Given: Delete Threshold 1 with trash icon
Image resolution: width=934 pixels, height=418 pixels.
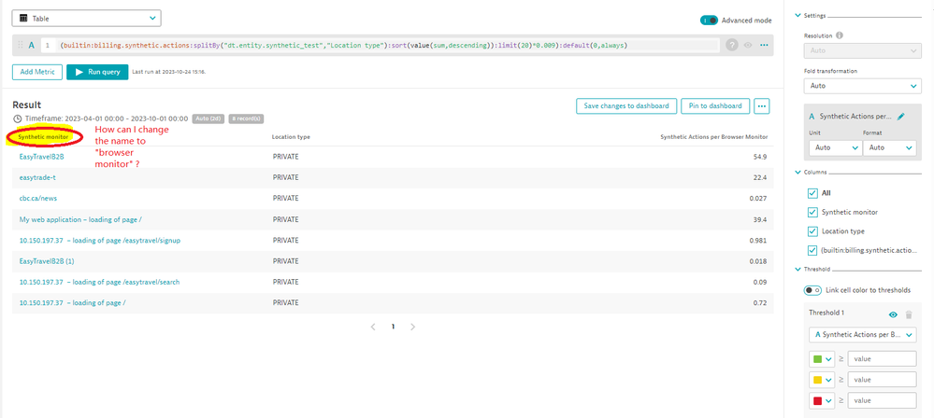Looking at the screenshot, I should pos(908,315).
